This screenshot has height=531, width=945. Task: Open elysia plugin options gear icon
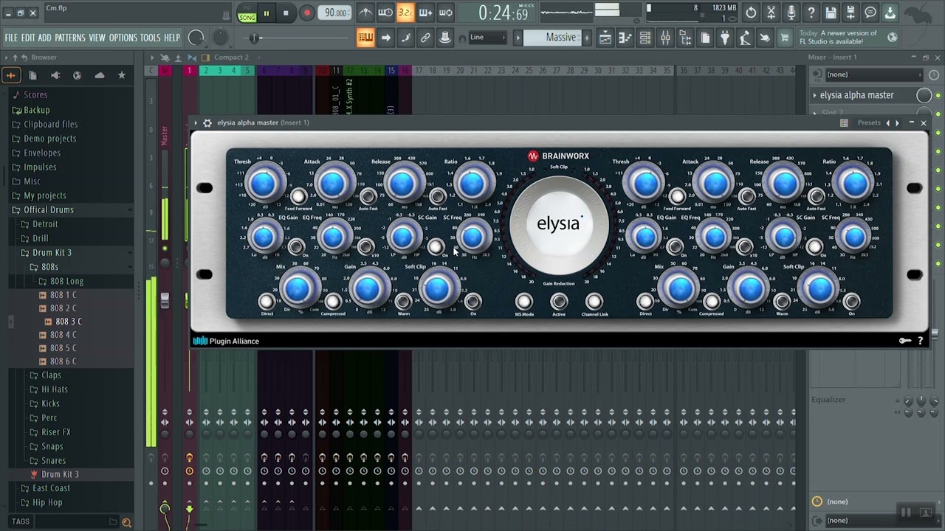(x=207, y=123)
